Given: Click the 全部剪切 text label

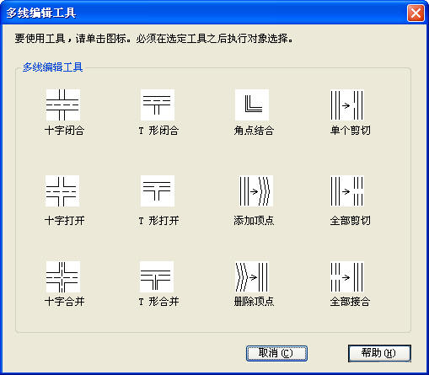Looking at the screenshot, I should click(x=350, y=221).
